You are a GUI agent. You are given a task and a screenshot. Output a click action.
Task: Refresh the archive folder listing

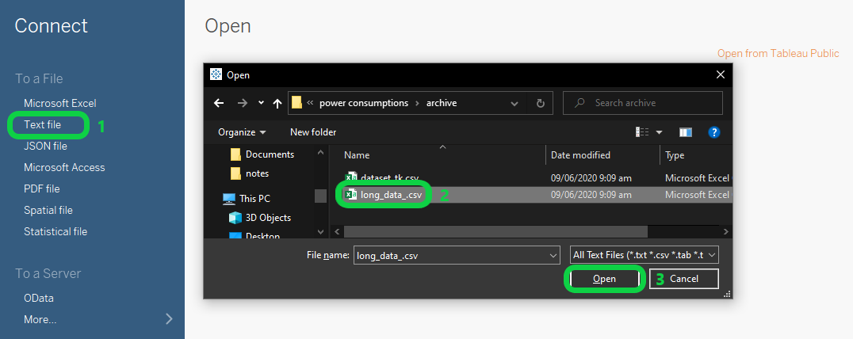(540, 103)
